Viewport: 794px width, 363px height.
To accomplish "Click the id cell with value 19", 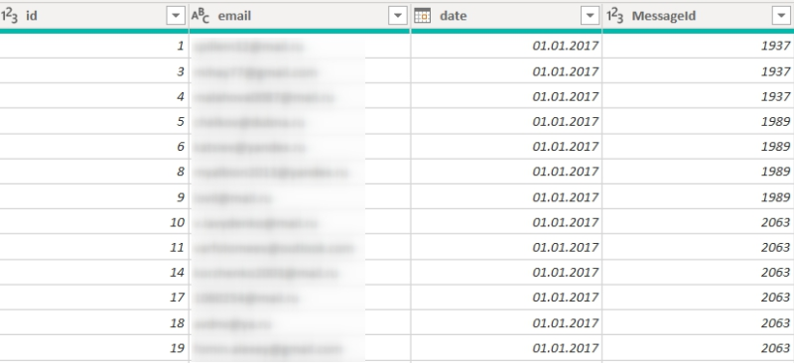I will [94, 348].
